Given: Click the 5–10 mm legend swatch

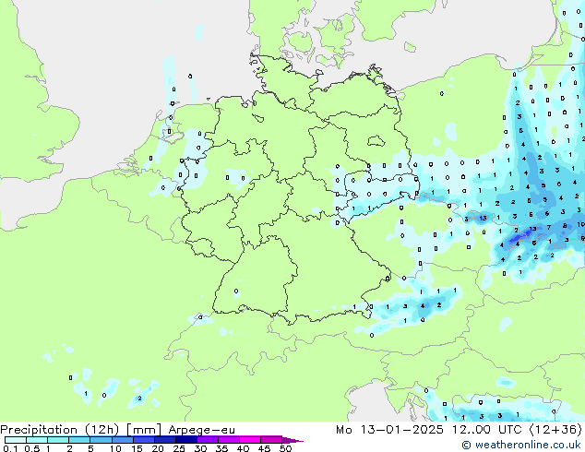Looking at the screenshot, I should [101, 440].
